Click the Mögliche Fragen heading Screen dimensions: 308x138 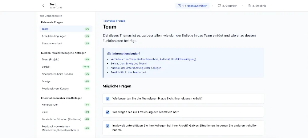click(x=117, y=86)
